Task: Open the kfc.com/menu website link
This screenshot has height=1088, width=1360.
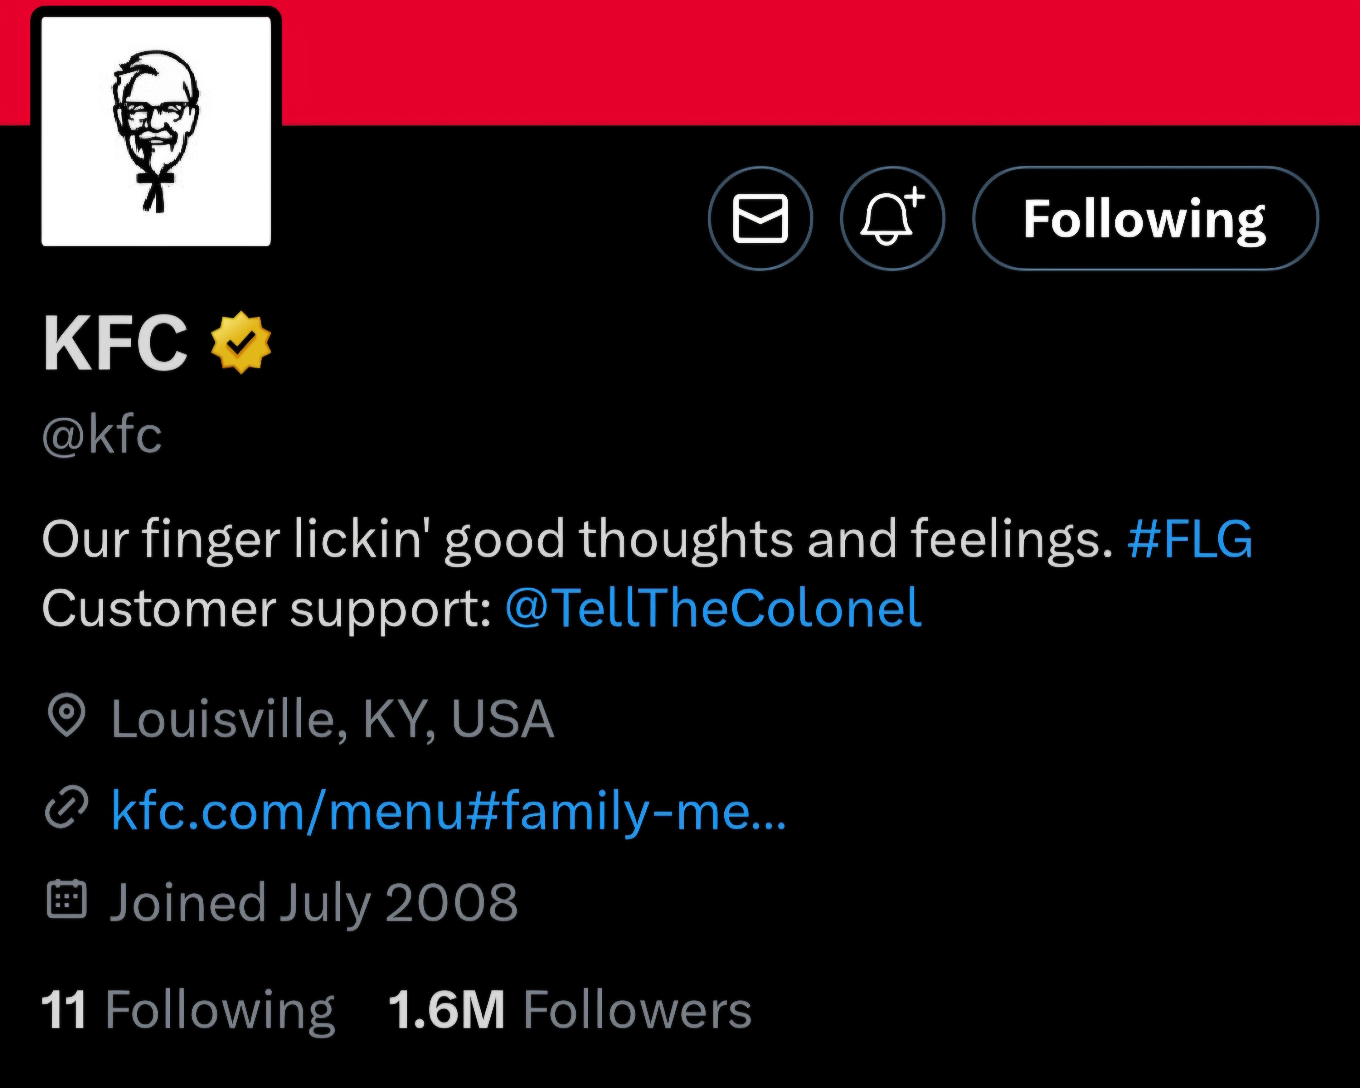Action: 449,811
